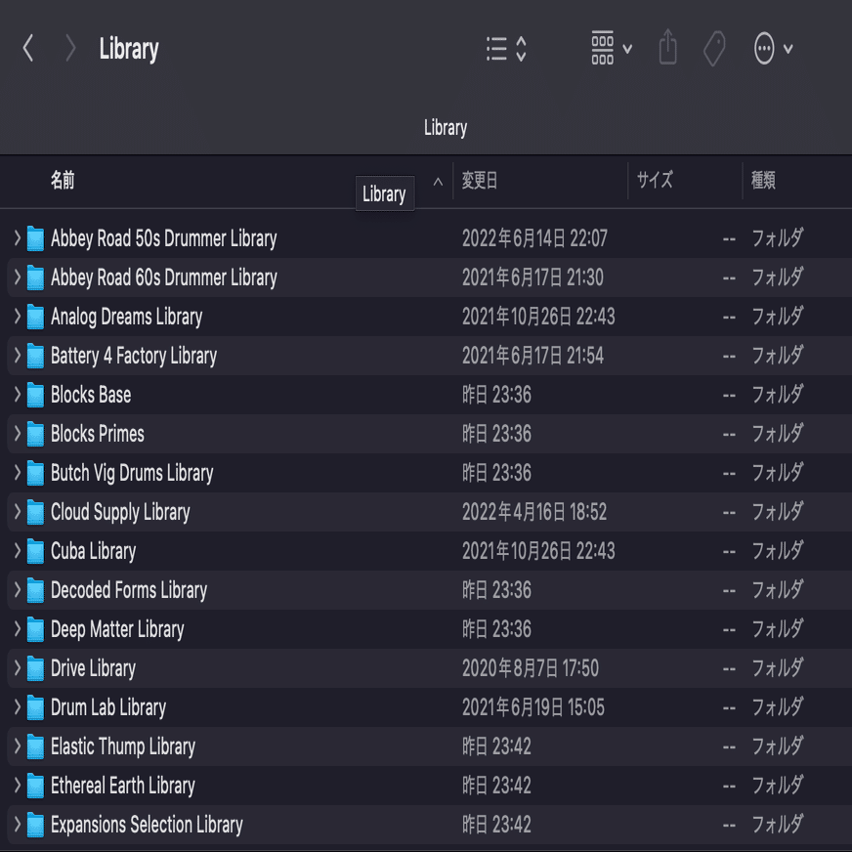Expand Battery 4 Factory Library disclosure arrow

click(17, 356)
